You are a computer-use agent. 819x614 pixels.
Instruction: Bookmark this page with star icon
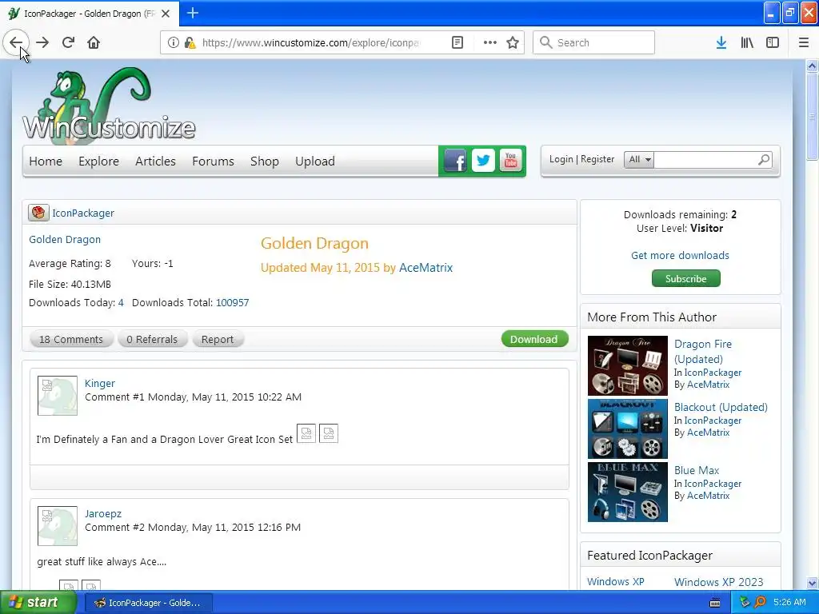tap(513, 42)
